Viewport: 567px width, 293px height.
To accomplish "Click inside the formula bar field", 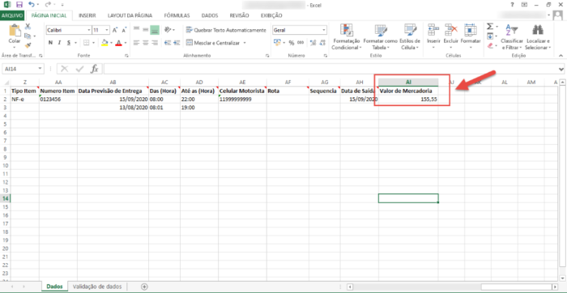I will [x=330, y=69].
